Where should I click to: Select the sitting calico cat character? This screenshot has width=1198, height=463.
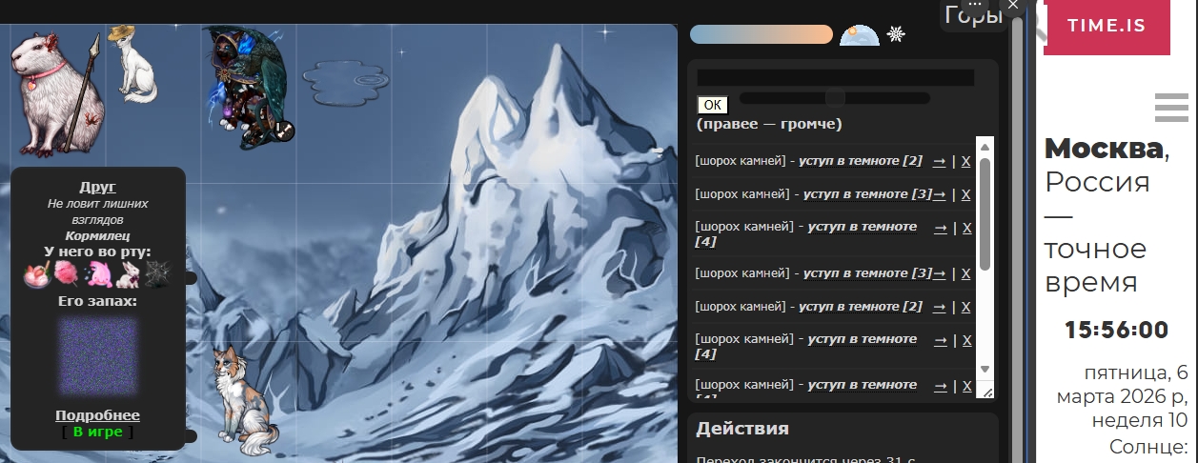point(243,401)
